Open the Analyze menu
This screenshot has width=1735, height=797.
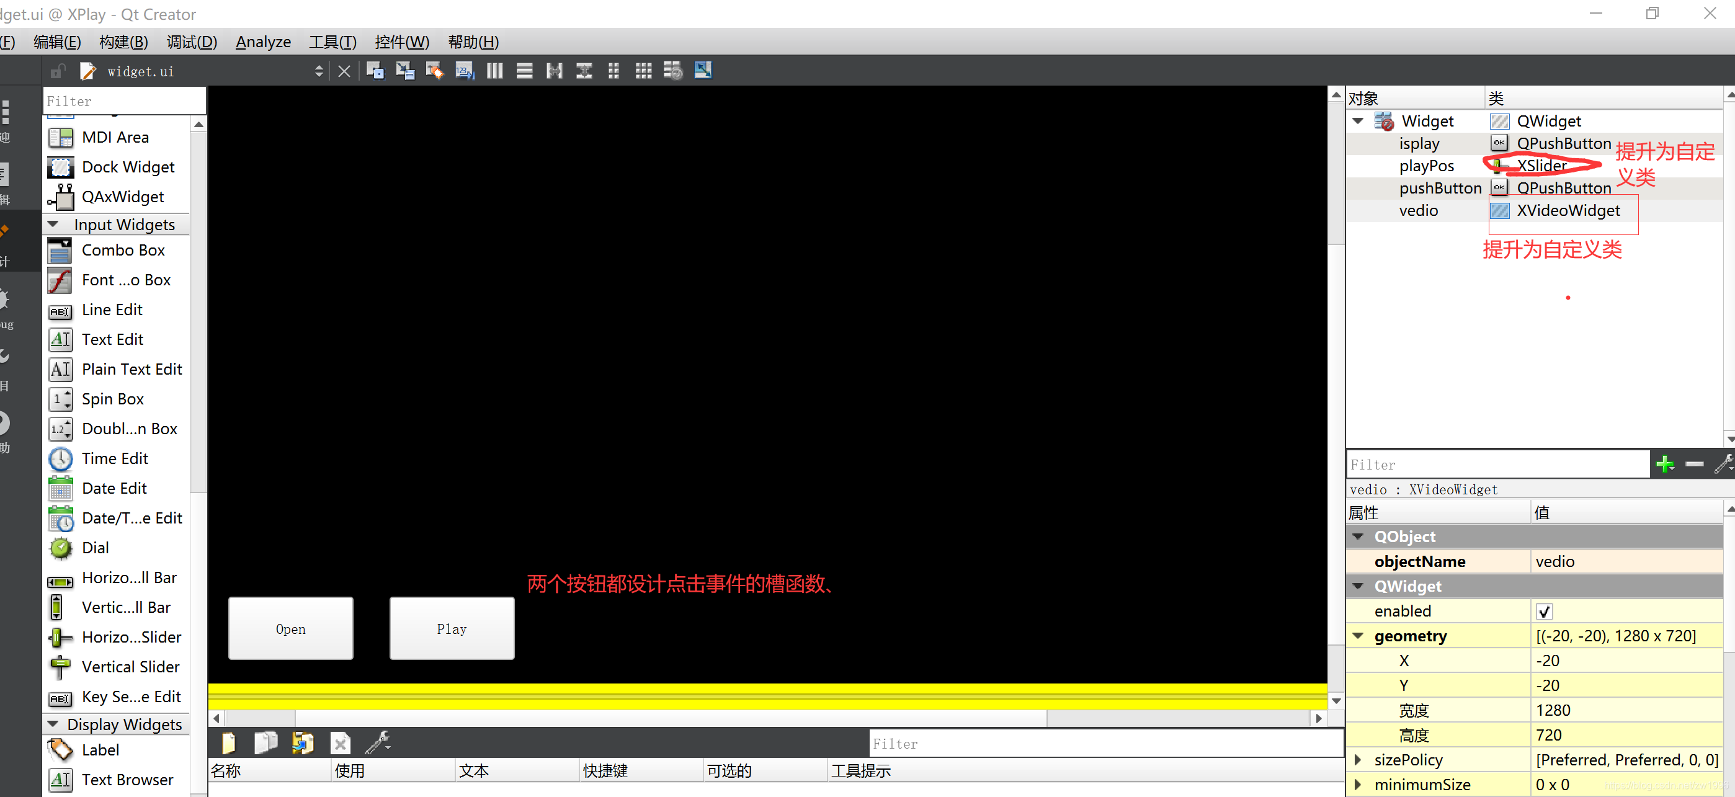264,42
